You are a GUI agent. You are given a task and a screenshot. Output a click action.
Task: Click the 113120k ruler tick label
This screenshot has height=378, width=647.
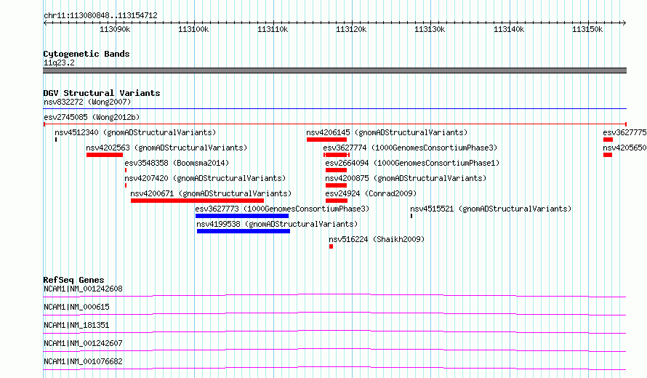[351, 29]
